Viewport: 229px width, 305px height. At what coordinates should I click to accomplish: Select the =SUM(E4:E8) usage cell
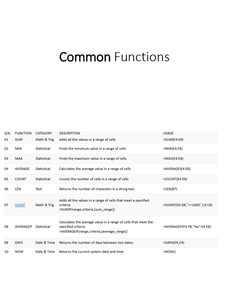click(x=173, y=139)
